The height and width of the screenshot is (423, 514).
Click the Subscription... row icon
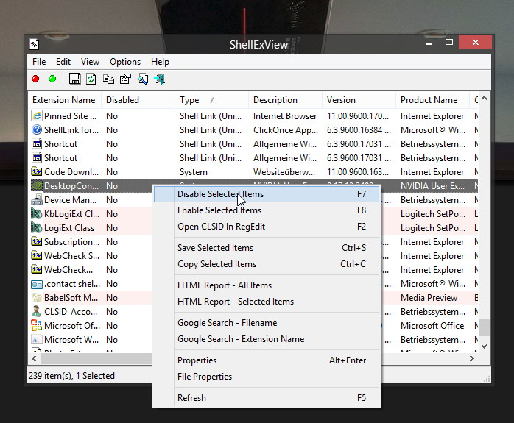coord(37,241)
